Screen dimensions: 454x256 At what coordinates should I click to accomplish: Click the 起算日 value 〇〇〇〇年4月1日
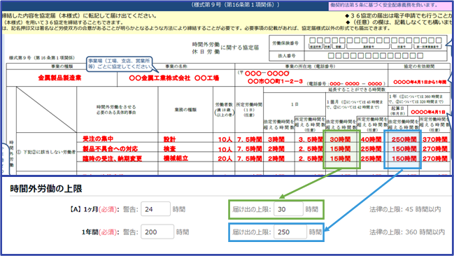pyautogui.click(x=428, y=112)
